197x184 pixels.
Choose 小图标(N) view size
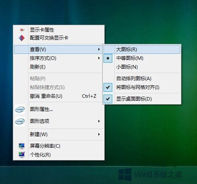coord(142,67)
